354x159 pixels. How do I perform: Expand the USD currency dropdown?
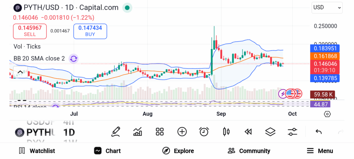(327, 7)
